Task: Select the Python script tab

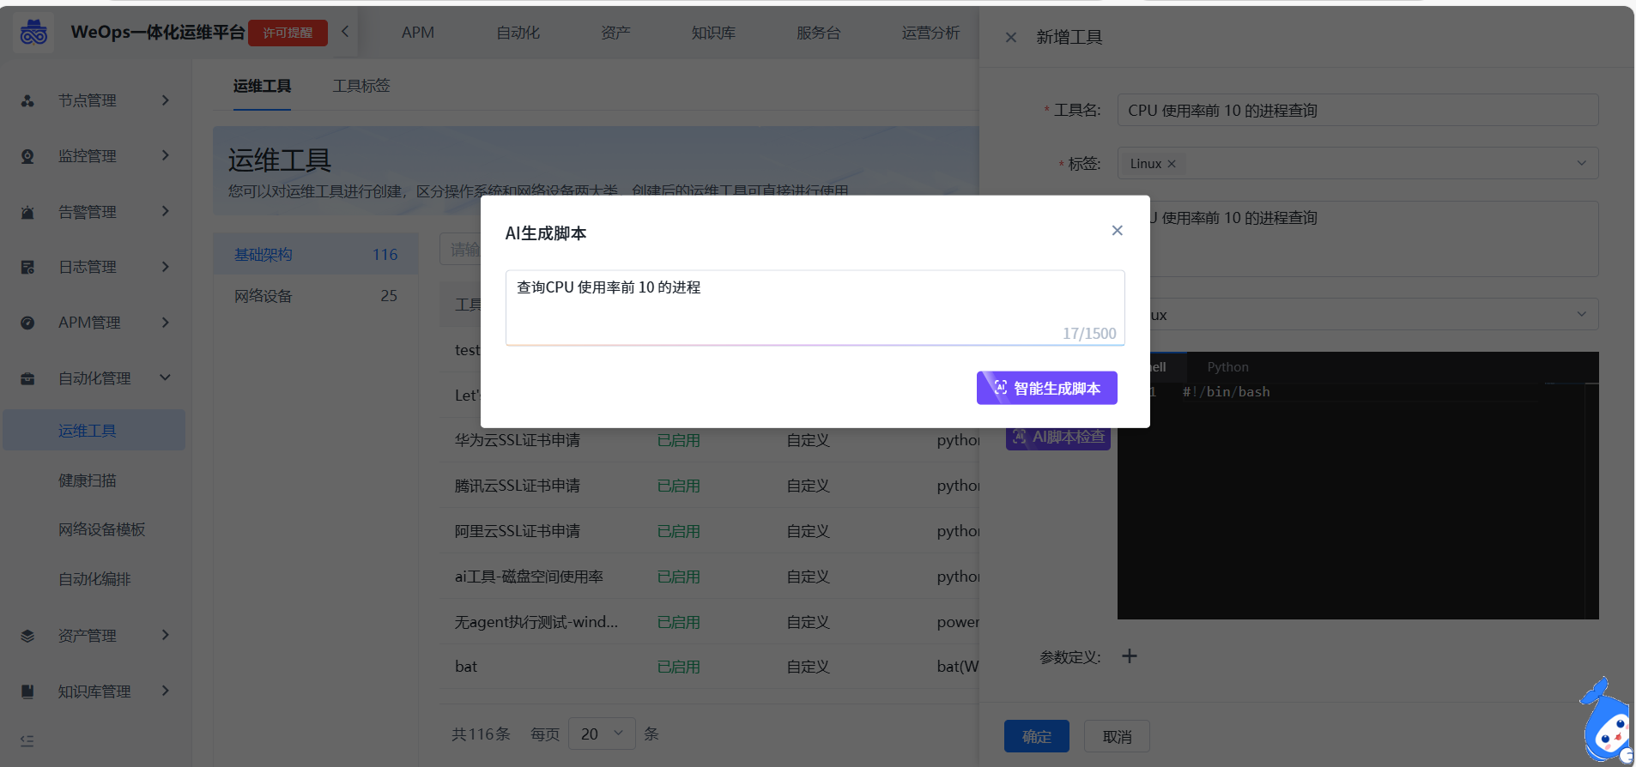Action: (1227, 367)
